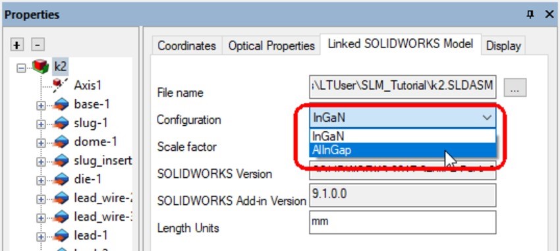Open the Configuration dropdown arrow

[x=487, y=118]
